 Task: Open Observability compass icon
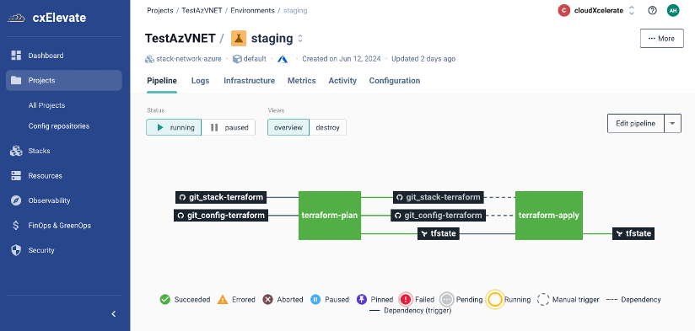[x=16, y=200]
